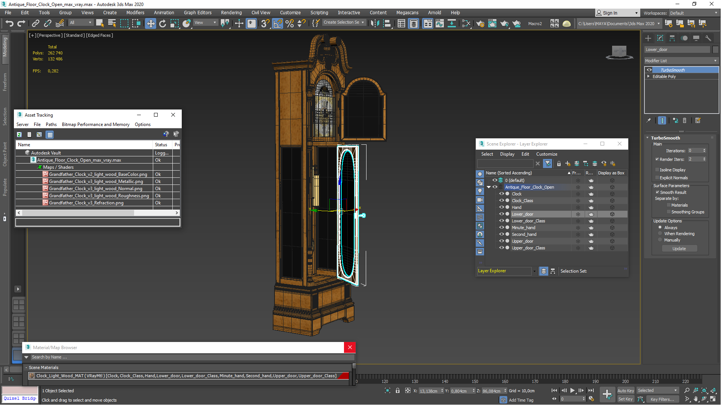Collapse the TurboSmooth rollout
This screenshot has width=721, height=405.
pos(647,138)
